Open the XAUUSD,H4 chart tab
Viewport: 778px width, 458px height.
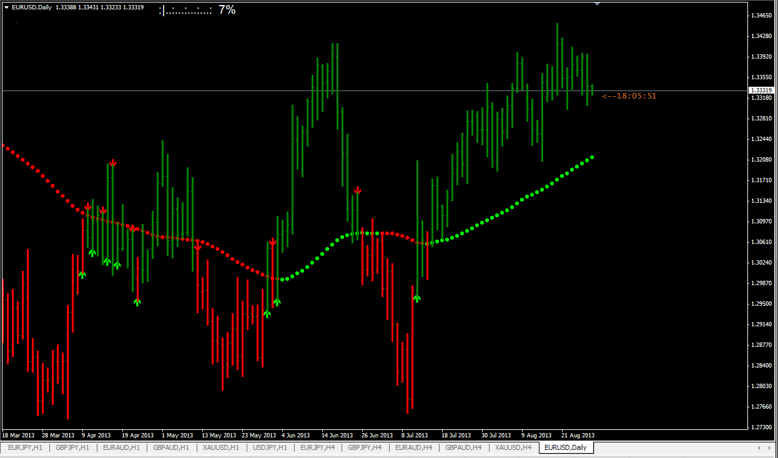tap(513, 447)
